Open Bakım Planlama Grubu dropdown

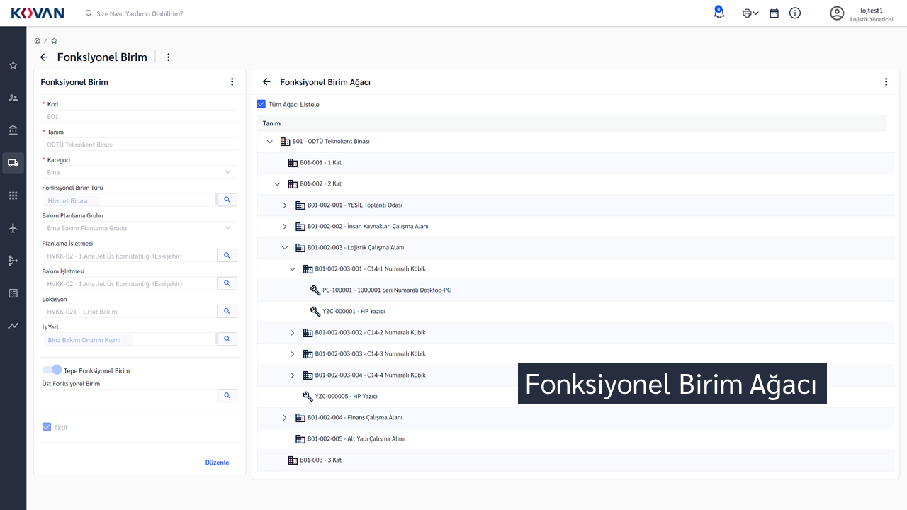tap(140, 228)
